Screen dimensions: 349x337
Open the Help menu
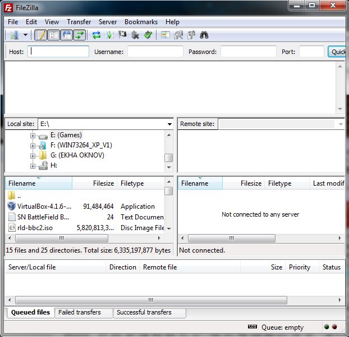tap(172, 22)
